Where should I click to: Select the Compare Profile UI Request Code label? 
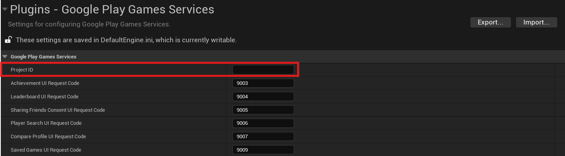pos(48,137)
